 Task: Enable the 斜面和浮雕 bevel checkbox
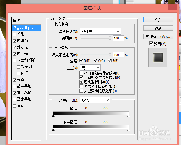point(15,60)
